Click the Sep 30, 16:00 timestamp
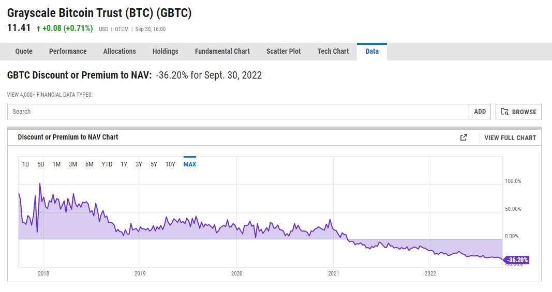 (x=151, y=29)
